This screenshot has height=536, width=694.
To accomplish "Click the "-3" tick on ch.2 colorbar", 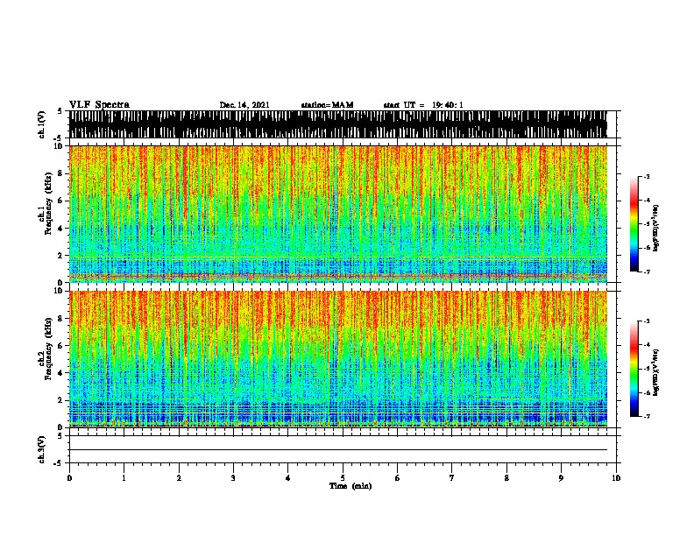I will pyautogui.click(x=646, y=321).
